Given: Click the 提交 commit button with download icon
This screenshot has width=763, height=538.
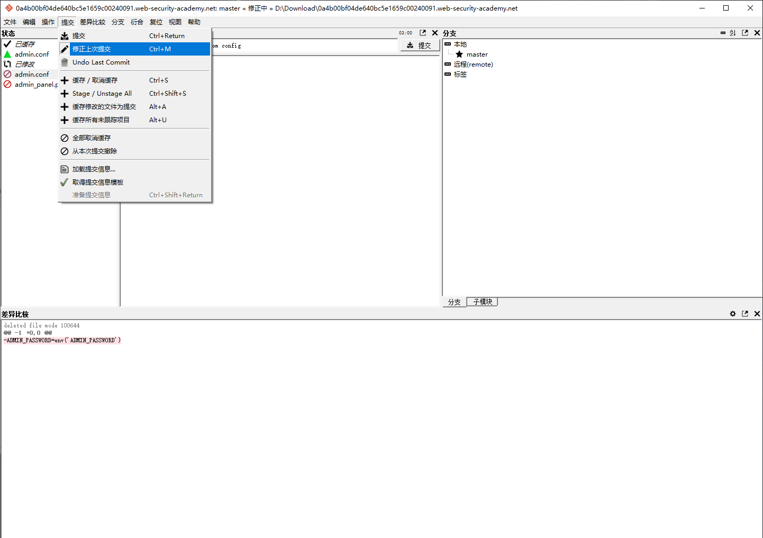Looking at the screenshot, I should (420, 45).
